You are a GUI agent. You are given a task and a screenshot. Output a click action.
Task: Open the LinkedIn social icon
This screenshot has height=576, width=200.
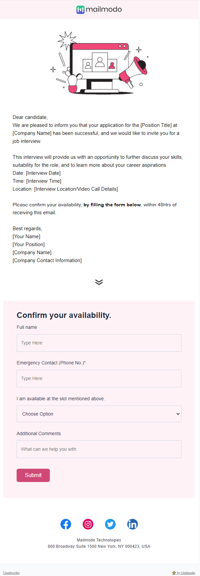(x=133, y=524)
